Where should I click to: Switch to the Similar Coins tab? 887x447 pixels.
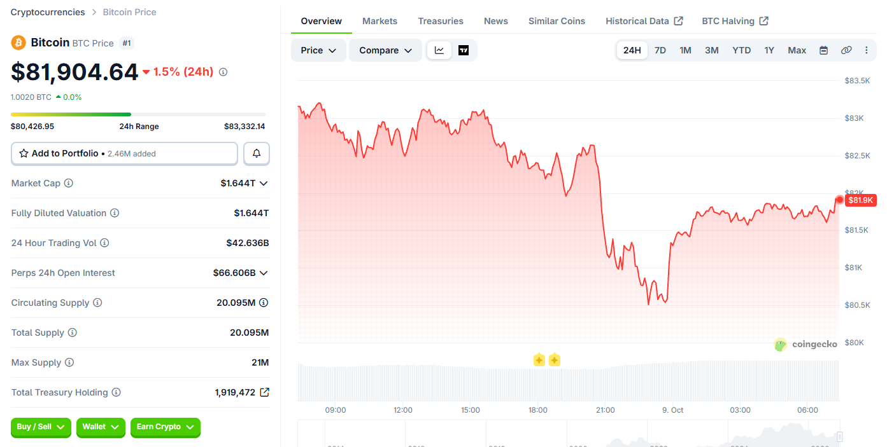[x=557, y=21]
